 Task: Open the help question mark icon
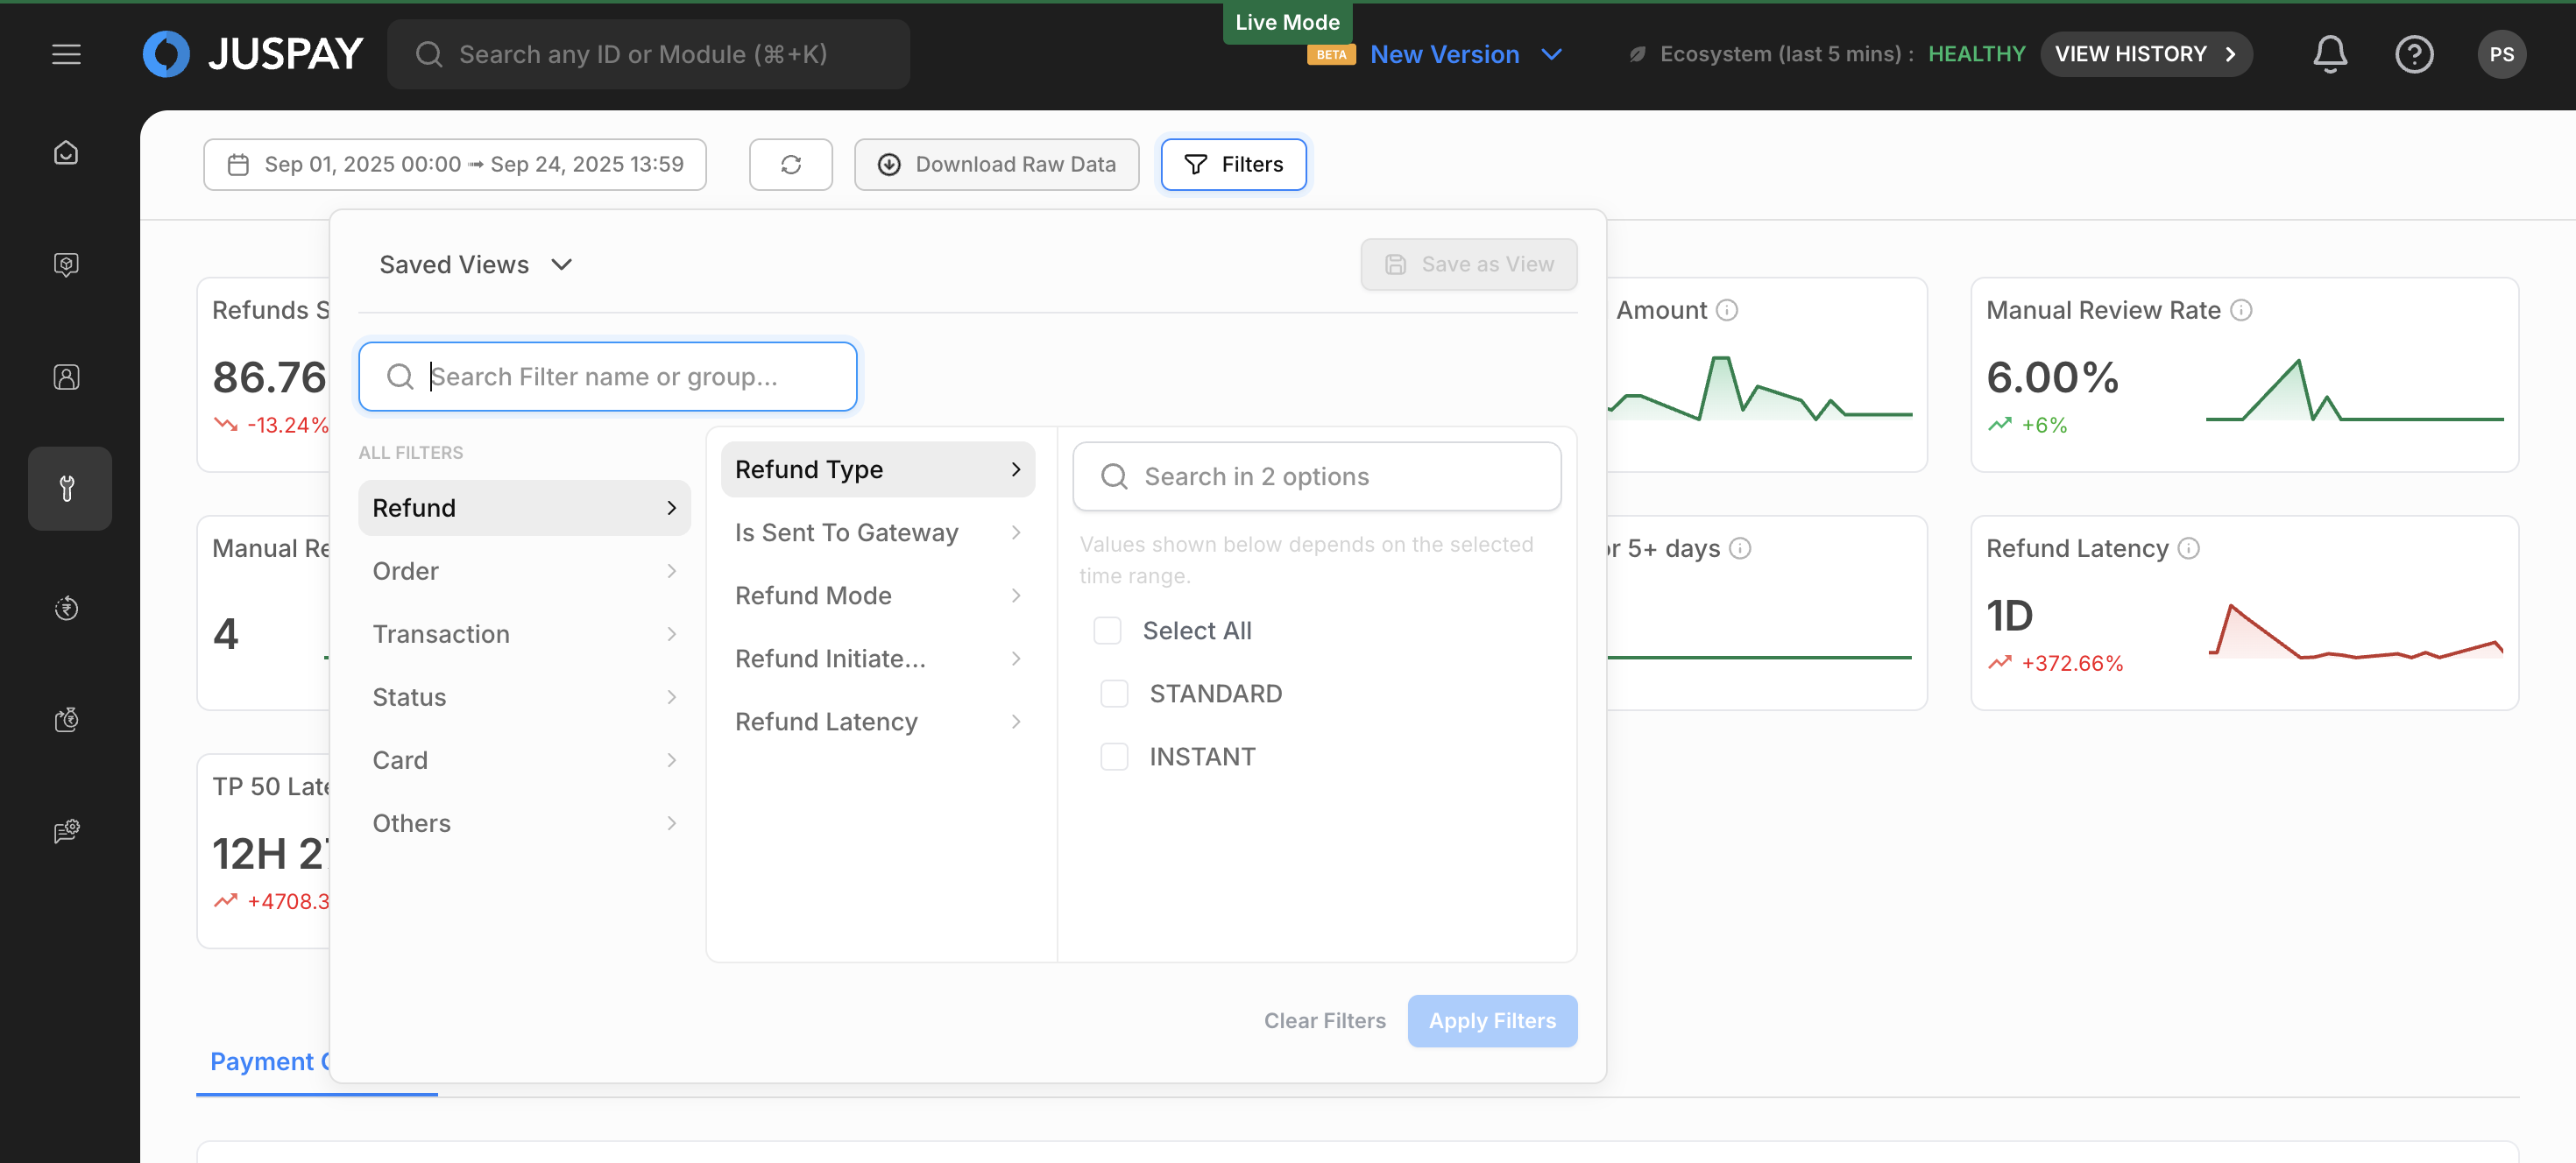2413,54
